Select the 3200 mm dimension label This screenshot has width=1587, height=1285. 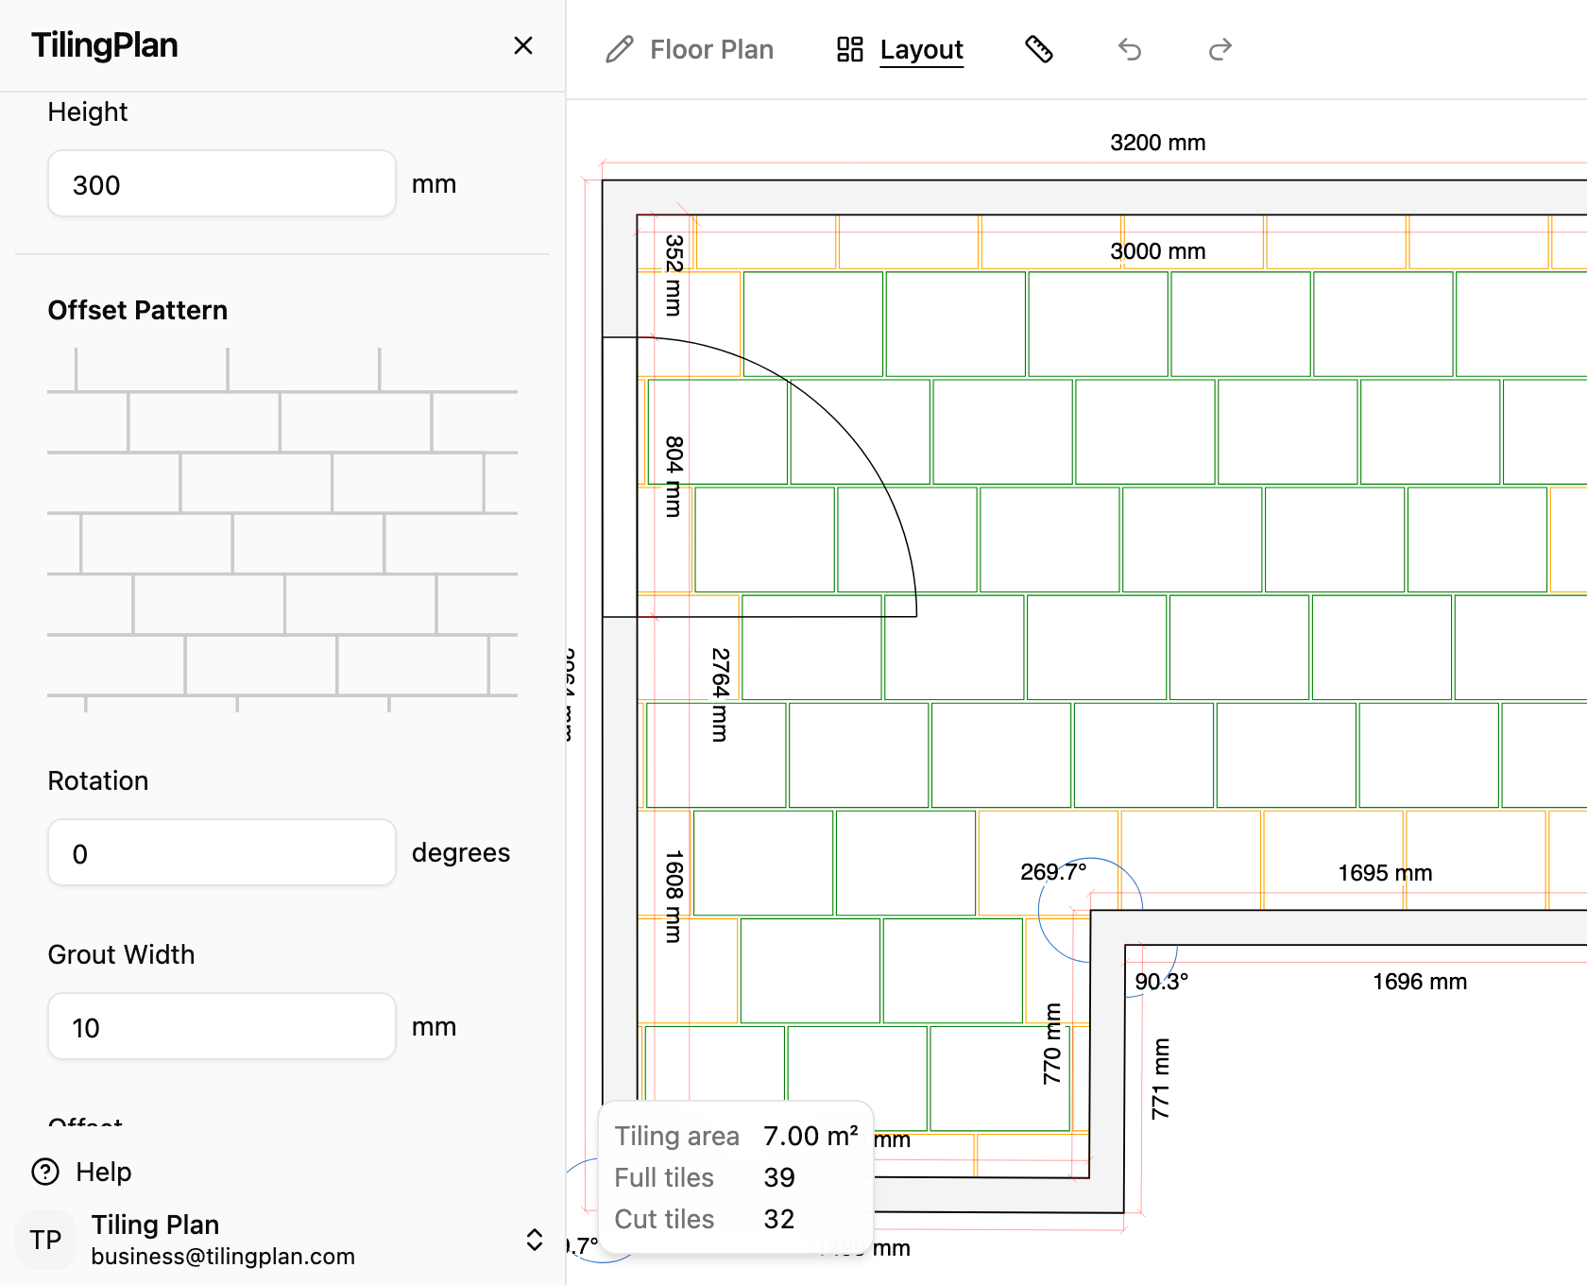pyautogui.click(x=1158, y=143)
